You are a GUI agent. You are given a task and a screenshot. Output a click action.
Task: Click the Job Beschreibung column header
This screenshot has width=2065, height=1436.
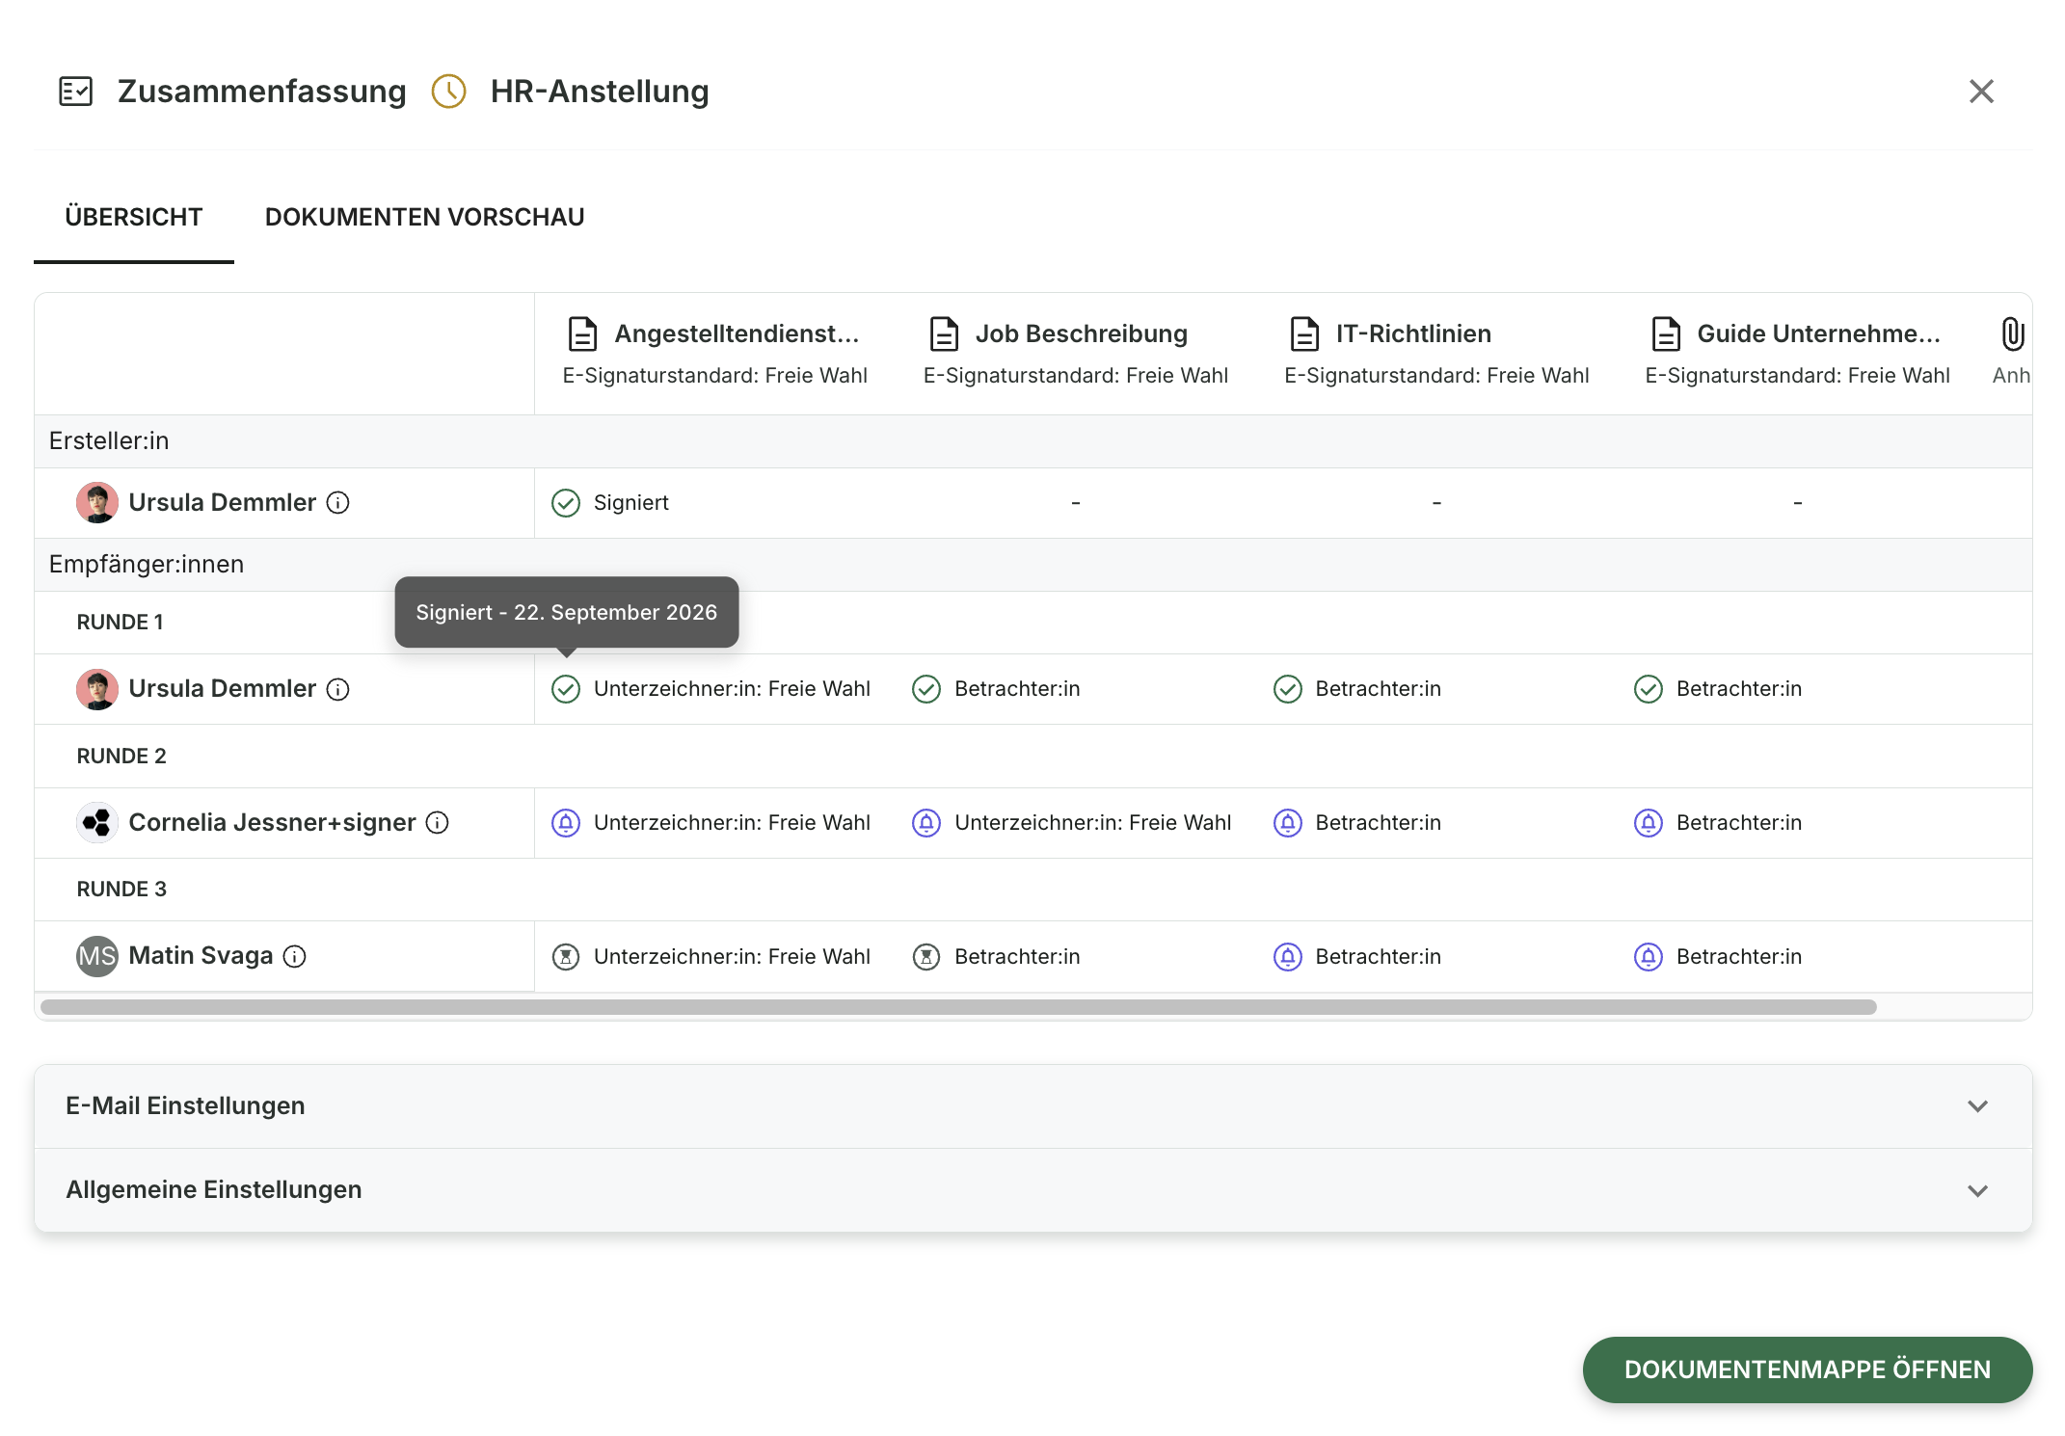pos(1076,353)
